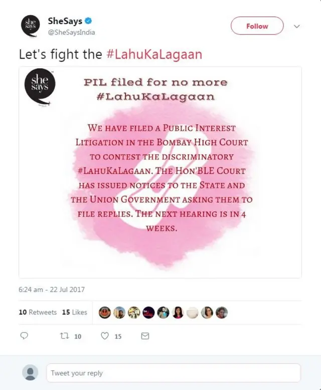Retweet using the retweet arrows icon

click(x=65, y=336)
